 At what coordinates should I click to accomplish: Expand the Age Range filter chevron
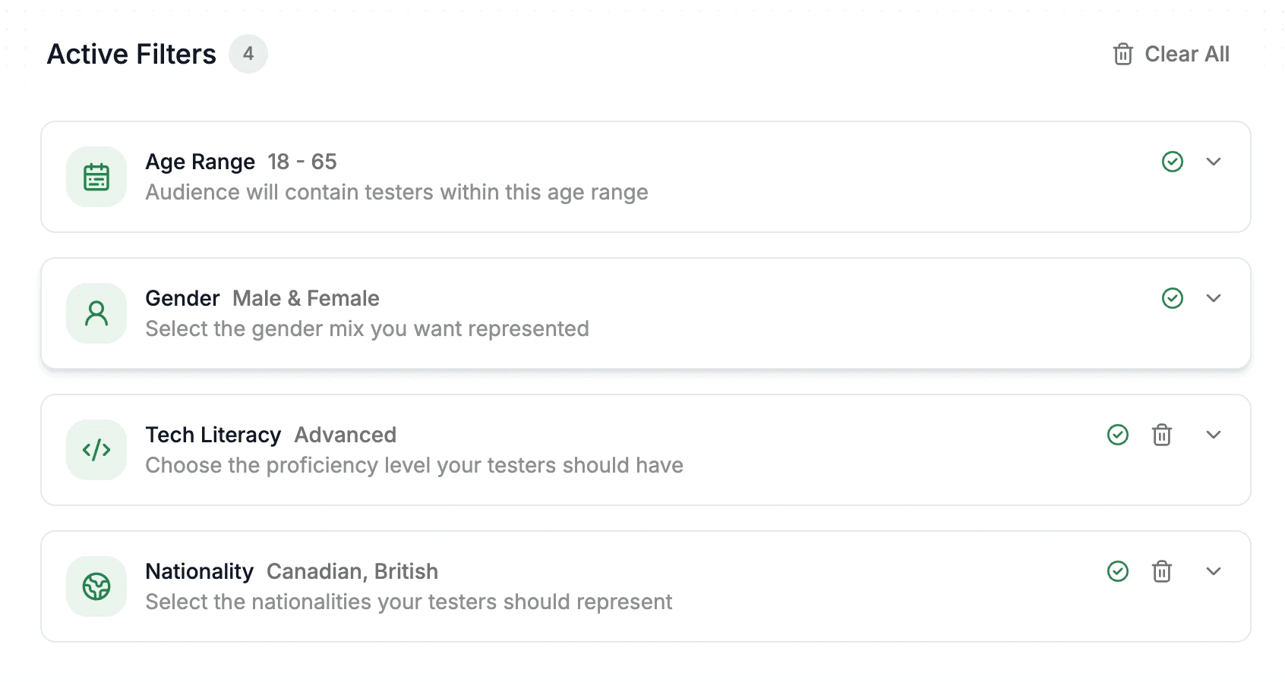pyautogui.click(x=1214, y=162)
